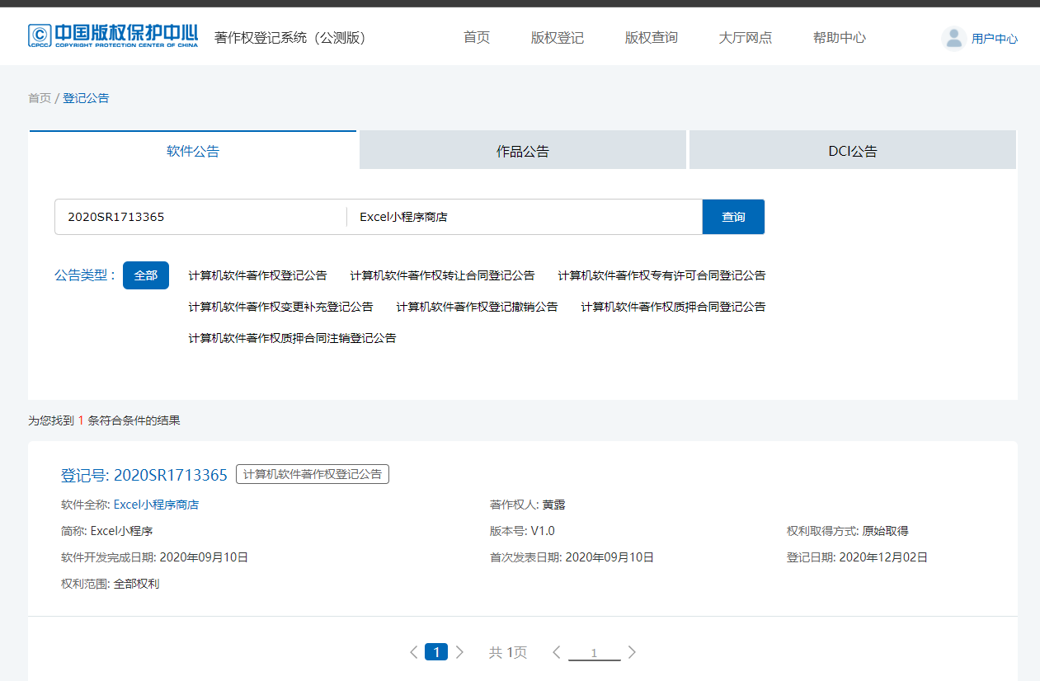This screenshot has height=681, width=1040.
Task: Select the highlighted page 1 button
Action: pos(436,651)
